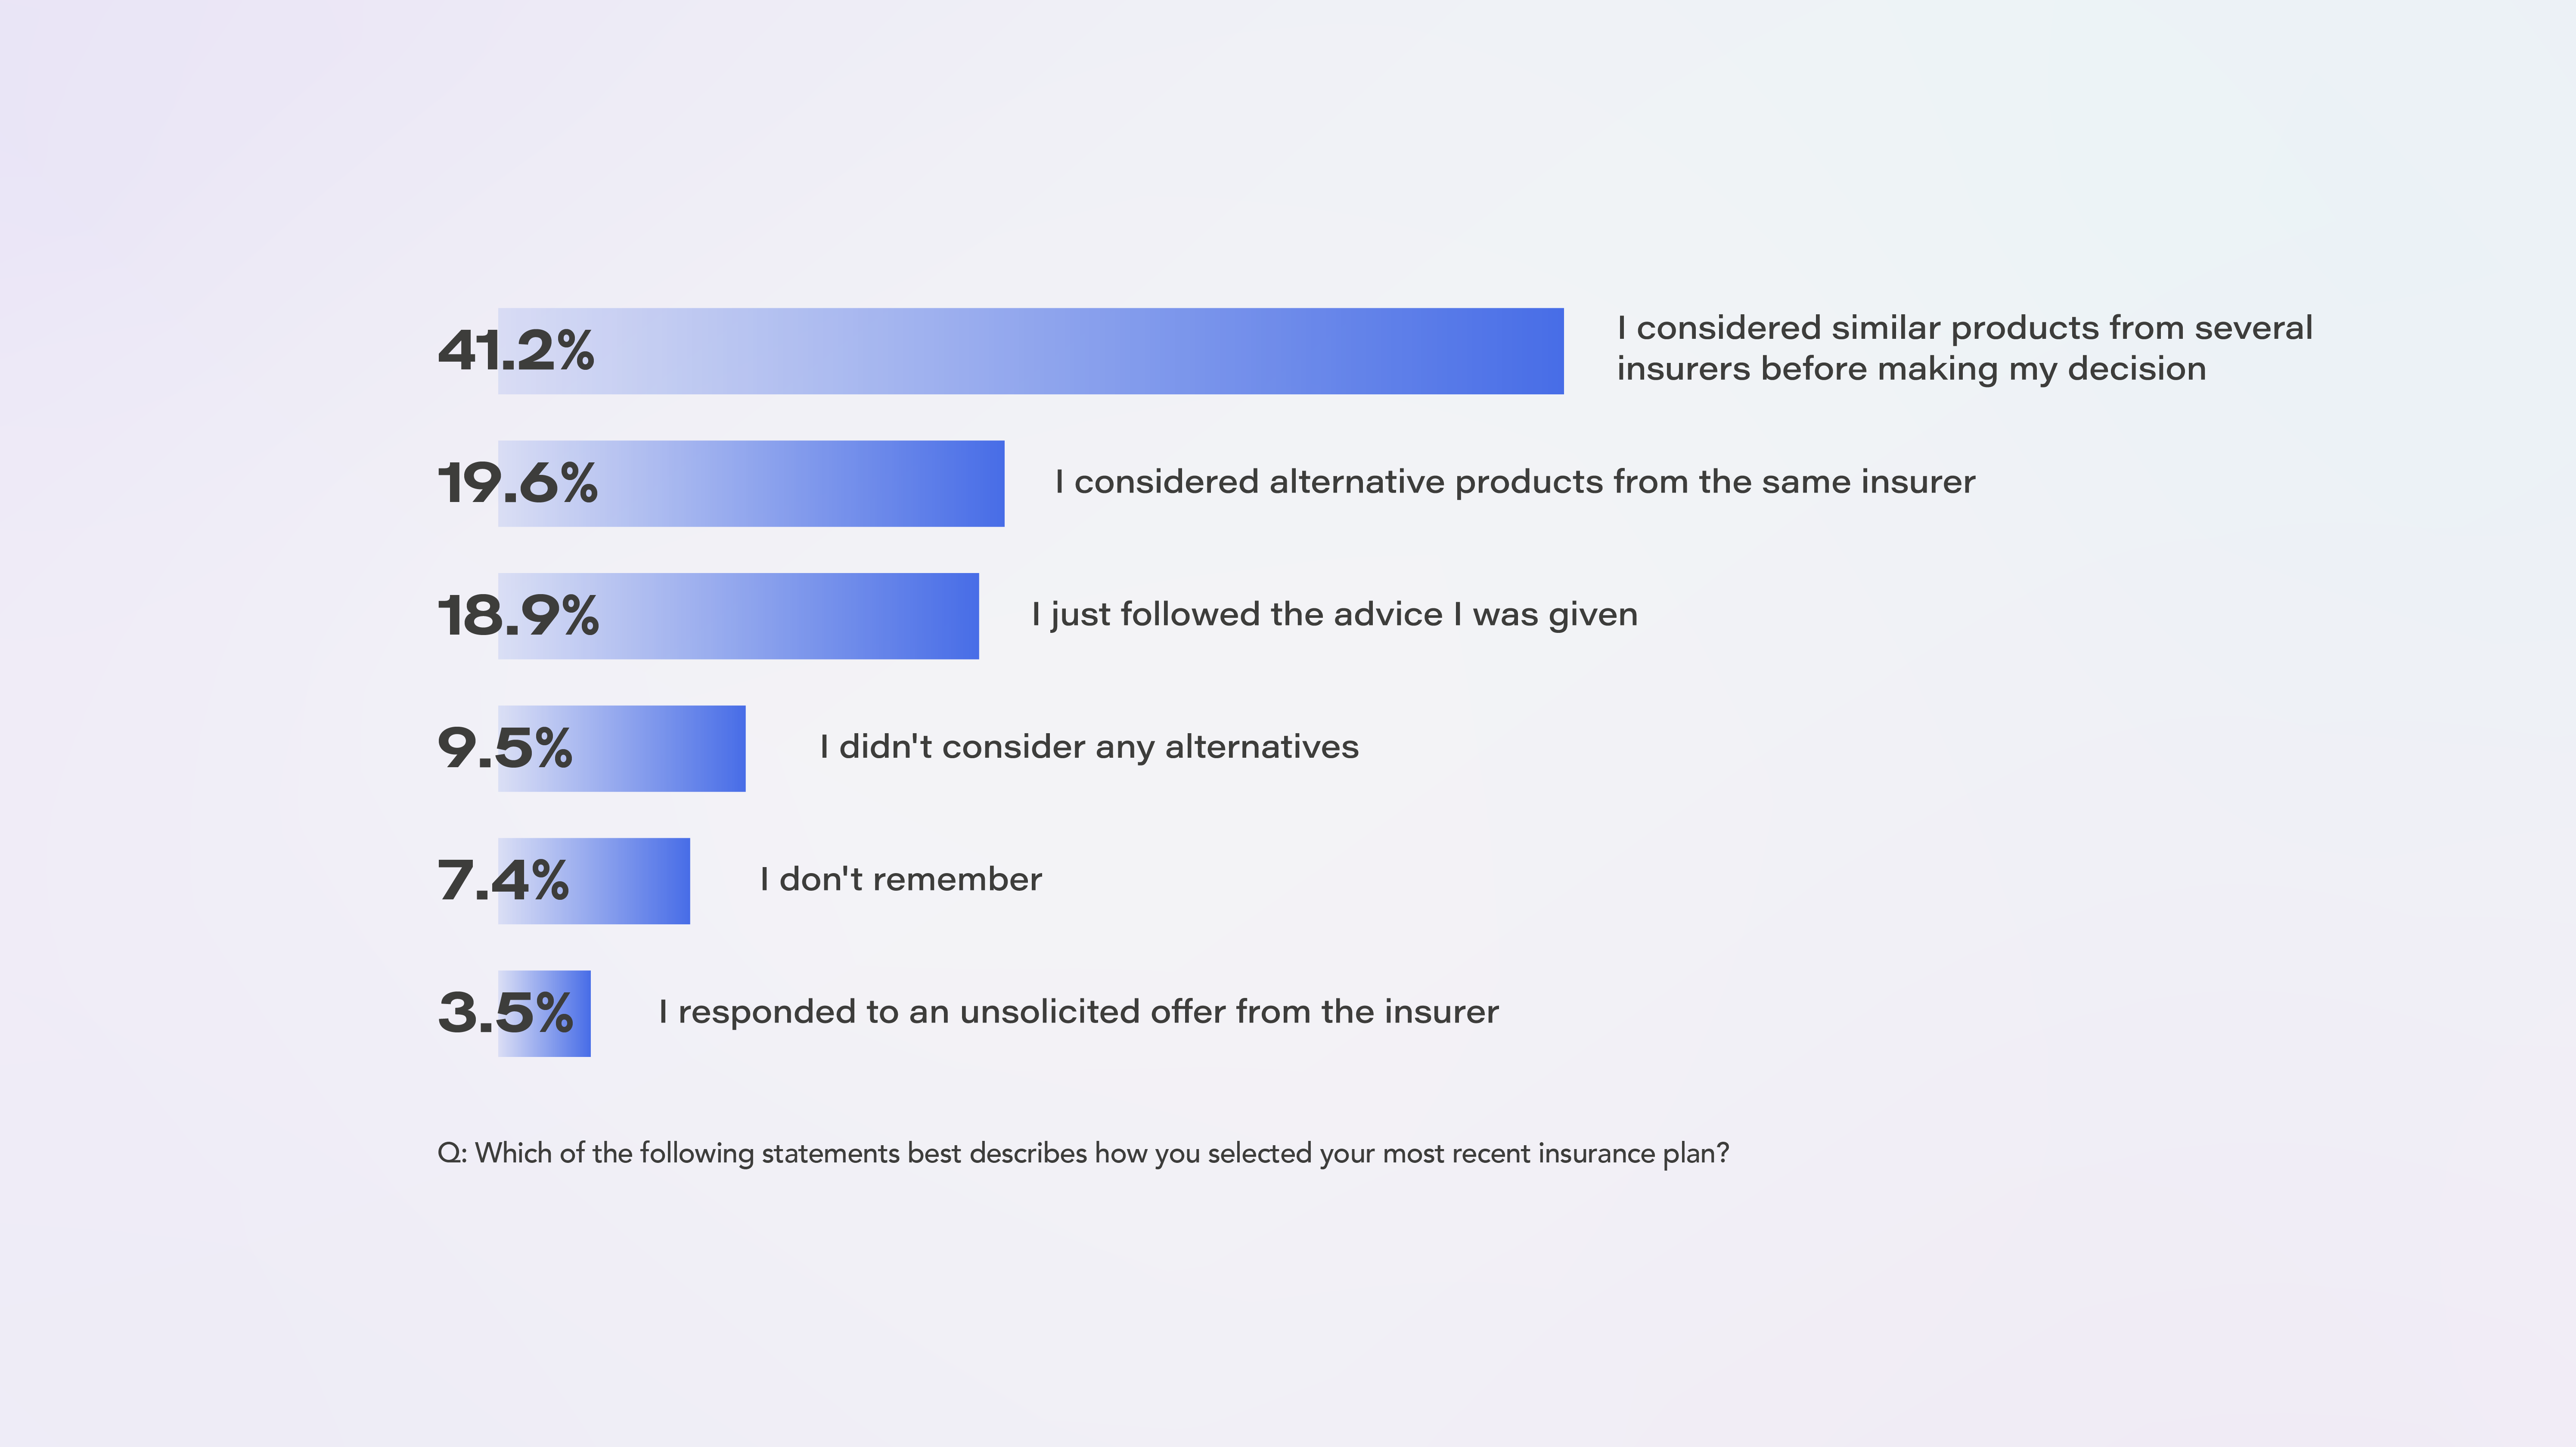Viewport: 2576px width, 1447px height.
Task: Click 'insurers before making my decision' line
Action: (x=1911, y=369)
